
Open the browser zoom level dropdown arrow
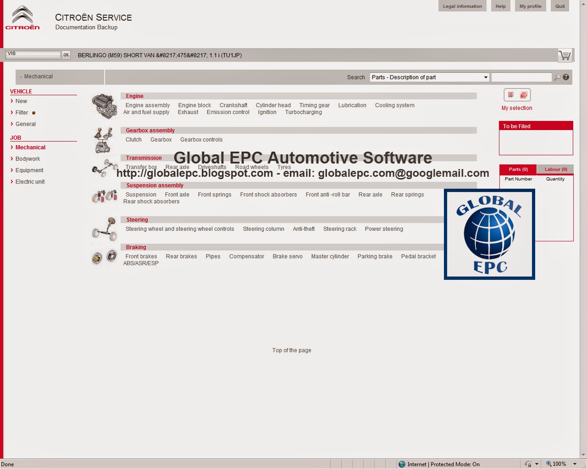(x=575, y=464)
